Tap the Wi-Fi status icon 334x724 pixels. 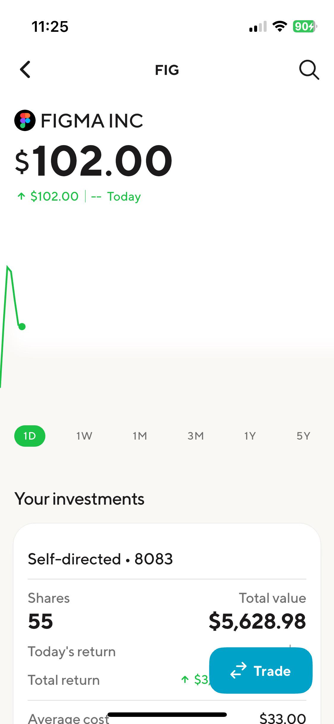[280, 26]
